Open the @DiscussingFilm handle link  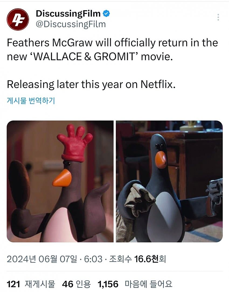tap(71, 24)
